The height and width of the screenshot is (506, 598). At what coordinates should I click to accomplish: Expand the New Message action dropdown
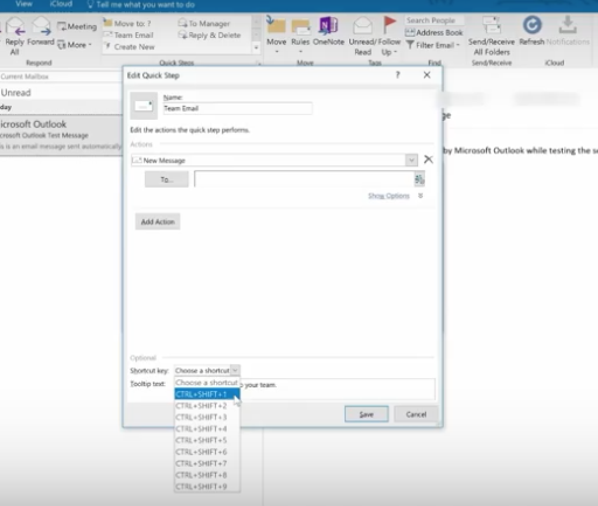[412, 160]
